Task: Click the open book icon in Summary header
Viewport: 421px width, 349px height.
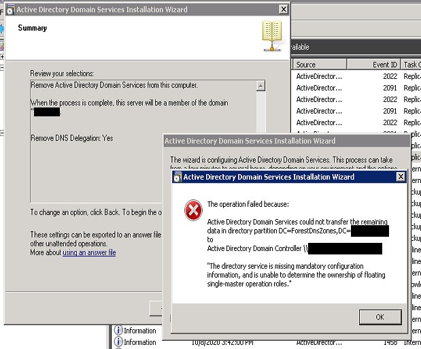Action: point(272,36)
